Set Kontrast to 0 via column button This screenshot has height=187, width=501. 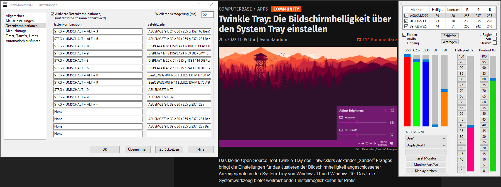484,171
